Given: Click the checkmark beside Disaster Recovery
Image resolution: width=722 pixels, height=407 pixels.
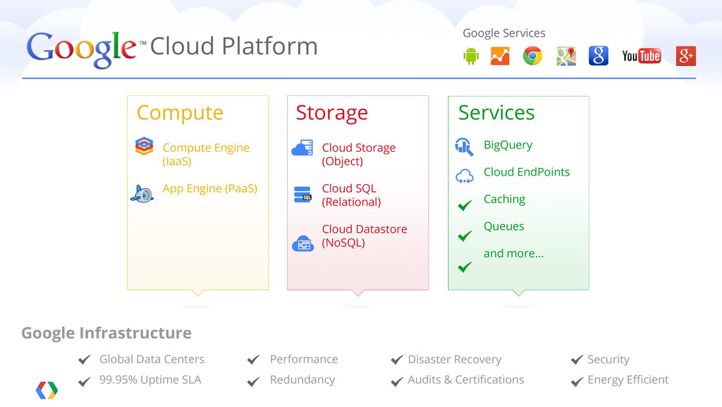Looking at the screenshot, I should pyautogui.click(x=397, y=360).
